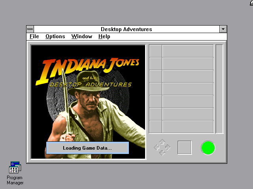Click the inventory list scrollbar
The height and width of the screenshot is (189, 253).
tap(219, 89)
